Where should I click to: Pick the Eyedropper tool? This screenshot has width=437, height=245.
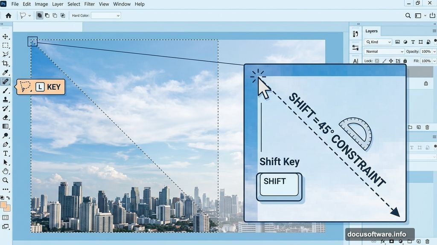pyautogui.click(x=6, y=72)
